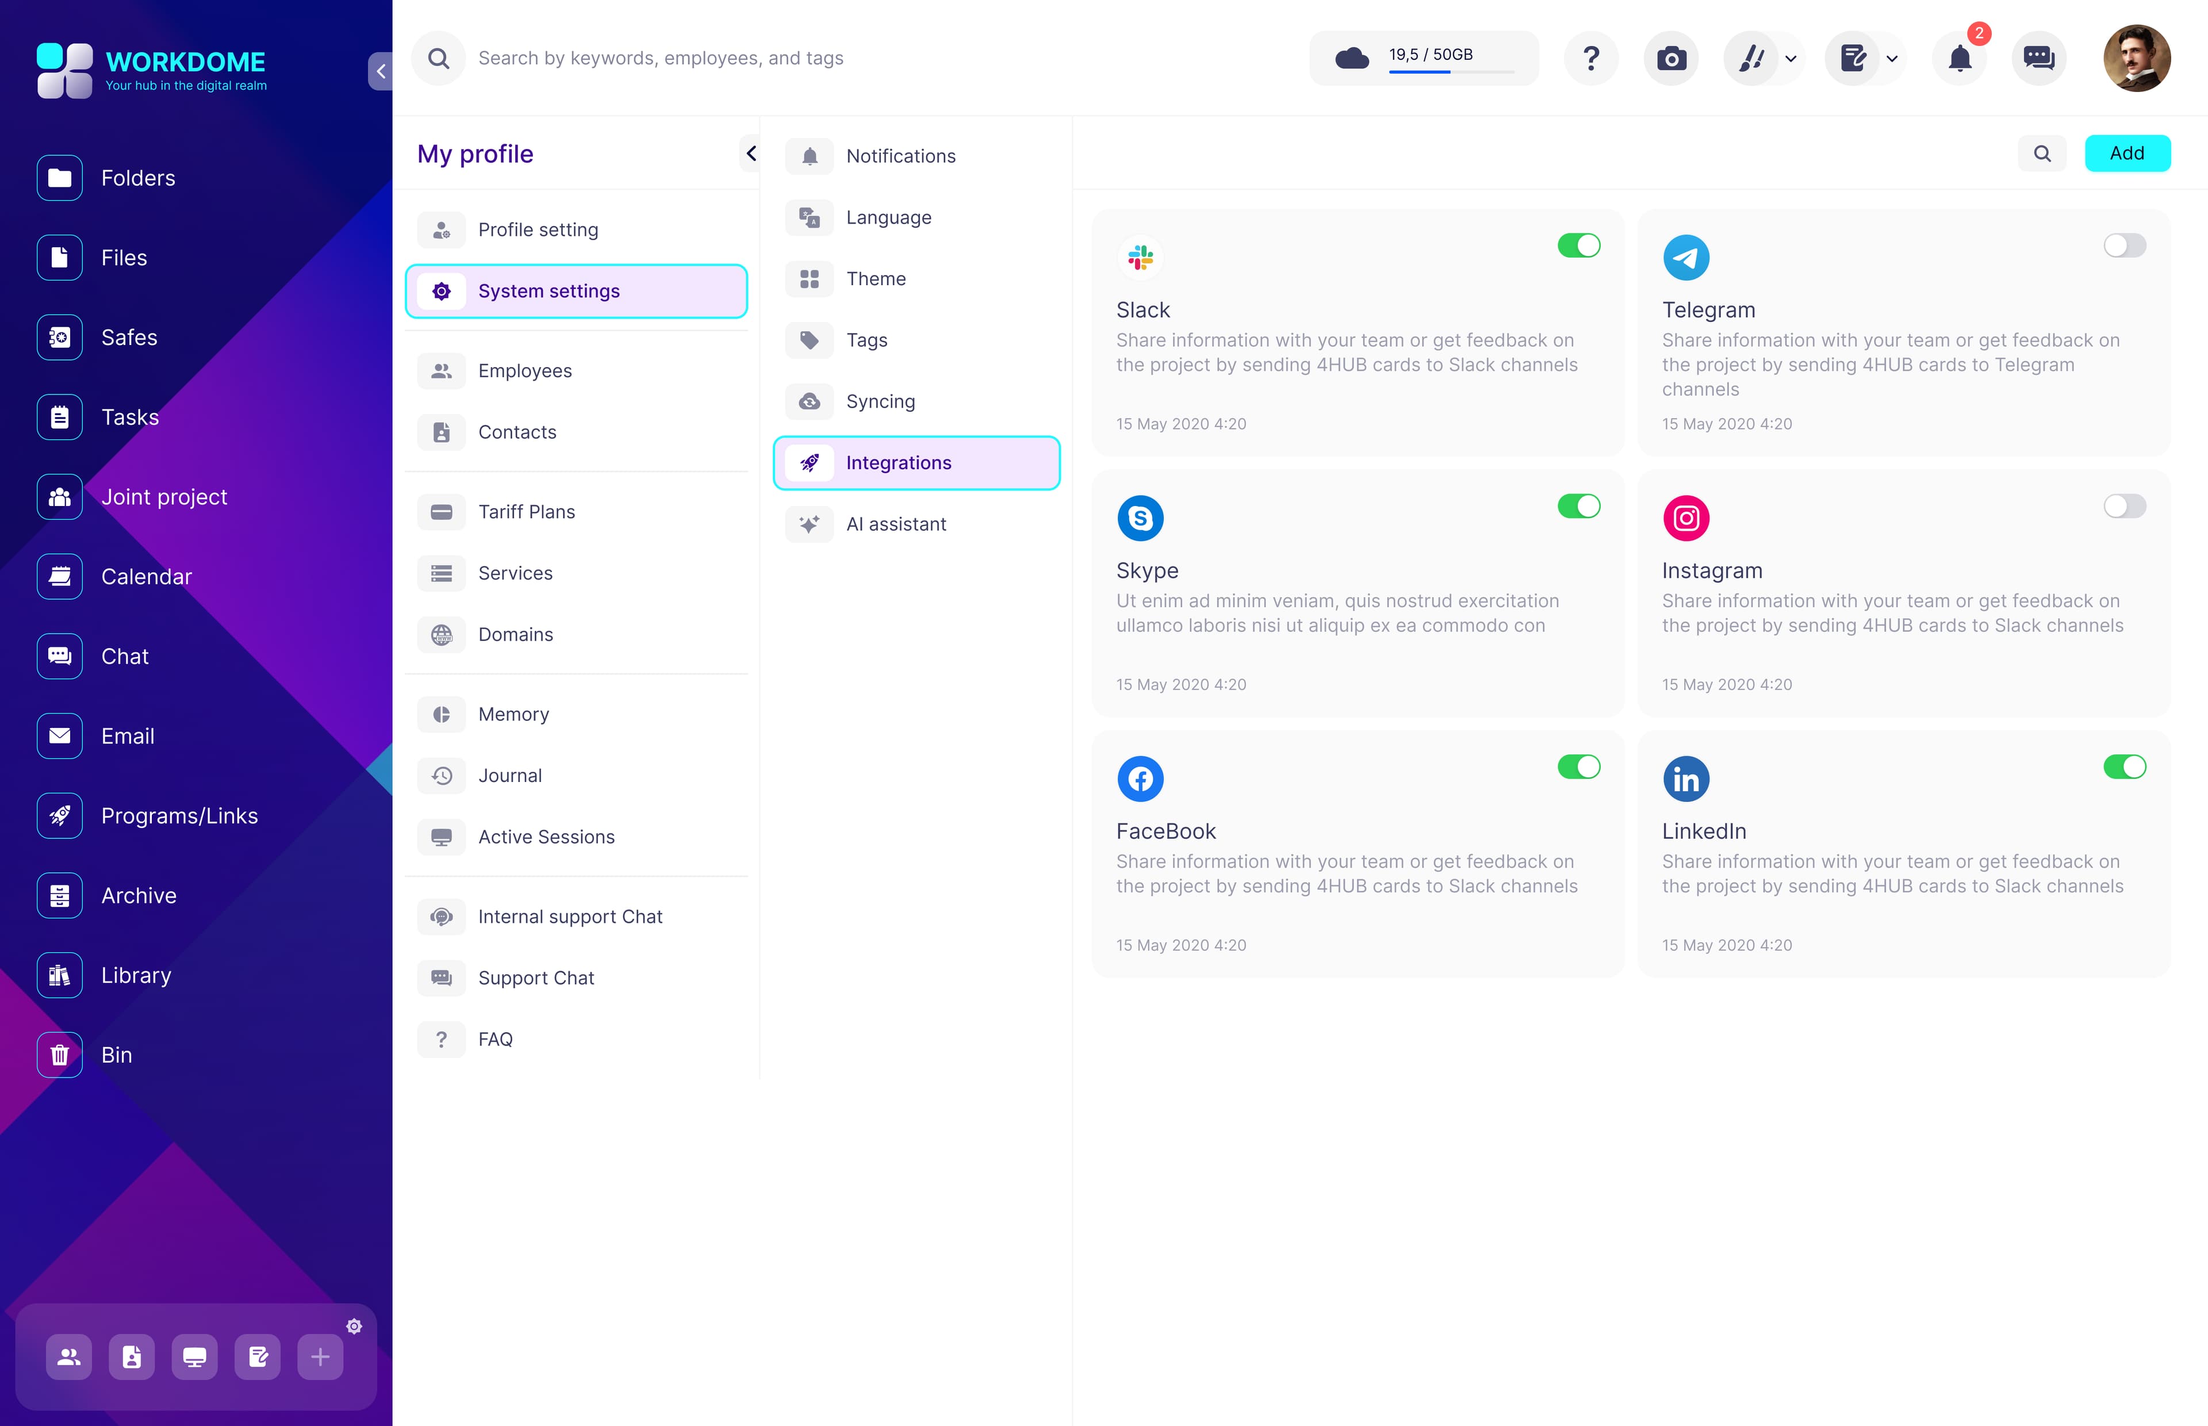Open the Joint project section

pos(164,497)
